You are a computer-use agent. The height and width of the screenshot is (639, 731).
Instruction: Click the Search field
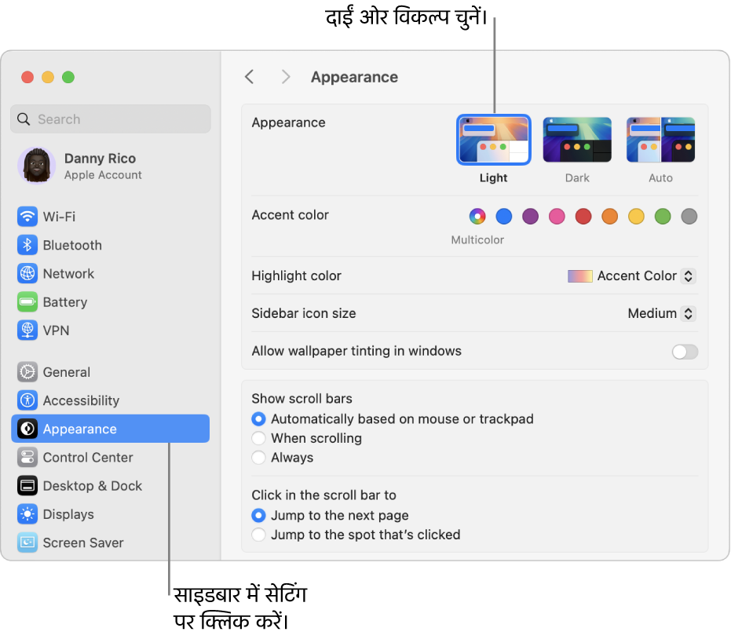pyautogui.click(x=111, y=119)
